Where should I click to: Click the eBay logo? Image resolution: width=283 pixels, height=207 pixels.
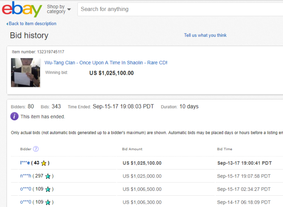[22, 9]
